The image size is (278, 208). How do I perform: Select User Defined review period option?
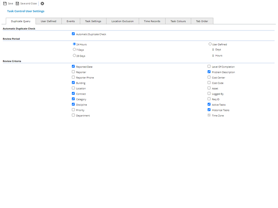[210, 44]
